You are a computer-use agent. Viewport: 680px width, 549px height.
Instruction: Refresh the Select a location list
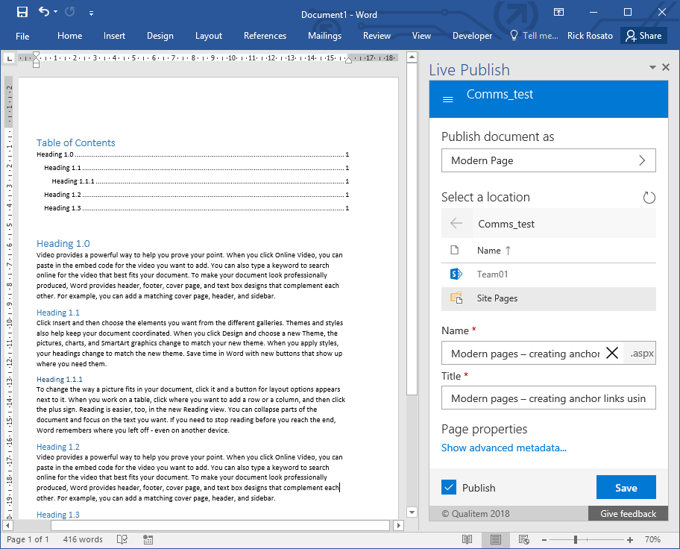click(649, 198)
